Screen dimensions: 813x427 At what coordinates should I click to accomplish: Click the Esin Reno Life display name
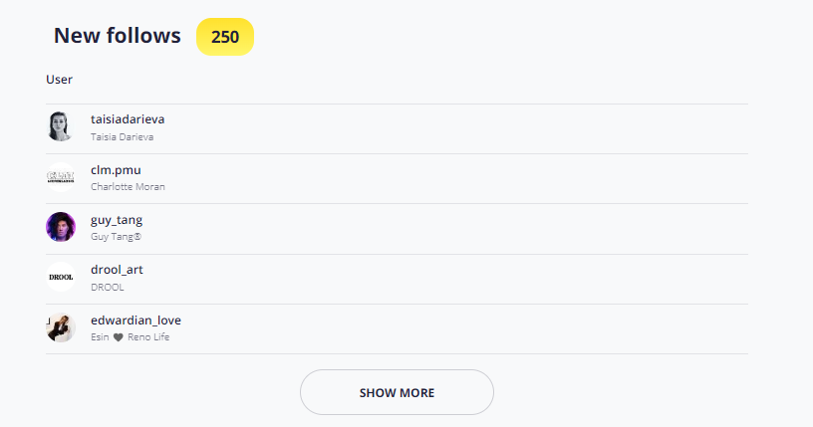tap(131, 336)
